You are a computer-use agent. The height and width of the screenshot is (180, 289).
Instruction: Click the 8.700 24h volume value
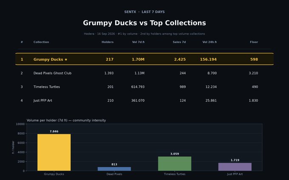tap(212, 73)
